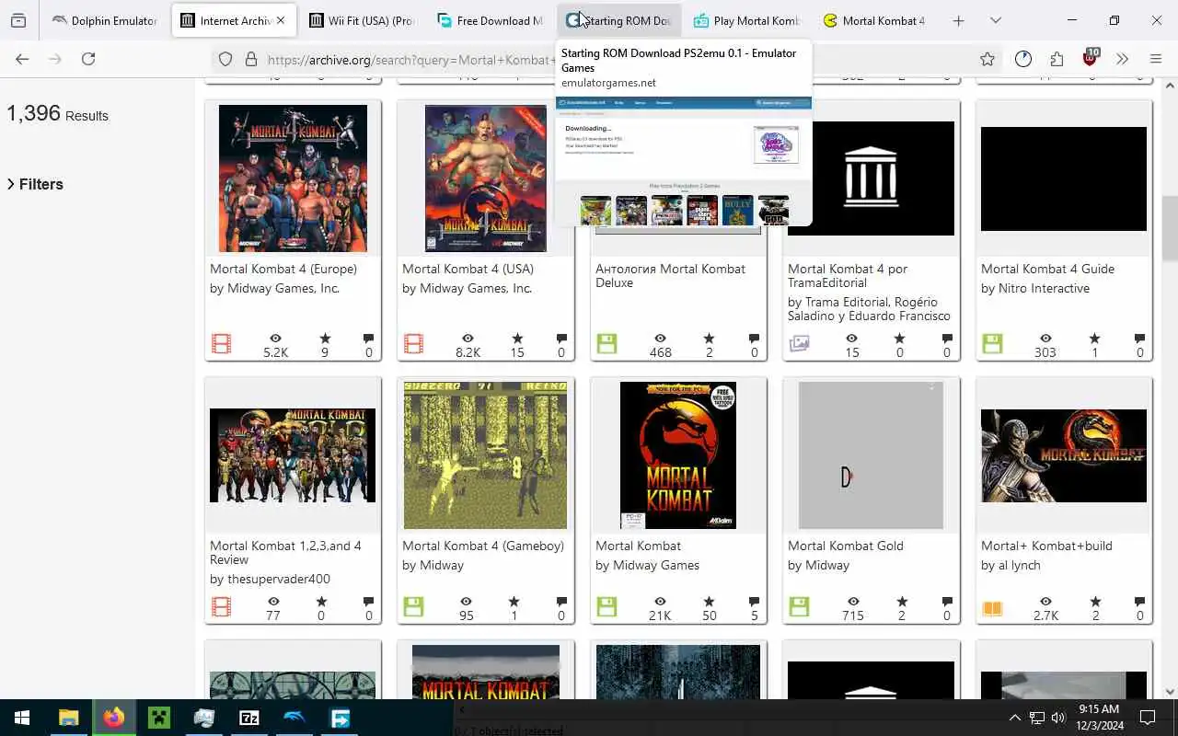Click texts book icon on Mortal+ Kombat+build

coord(991,607)
